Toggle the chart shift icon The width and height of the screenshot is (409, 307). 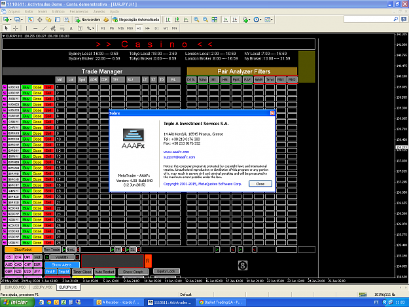pyautogui.click(x=235, y=20)
